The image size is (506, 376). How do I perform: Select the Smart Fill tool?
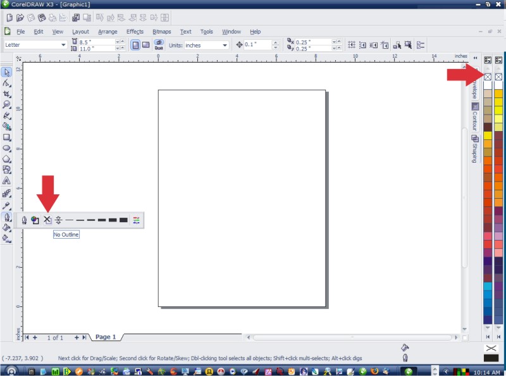tap(6, 127)
